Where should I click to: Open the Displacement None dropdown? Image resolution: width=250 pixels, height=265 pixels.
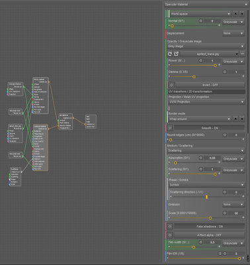click(x=233, y=33)
